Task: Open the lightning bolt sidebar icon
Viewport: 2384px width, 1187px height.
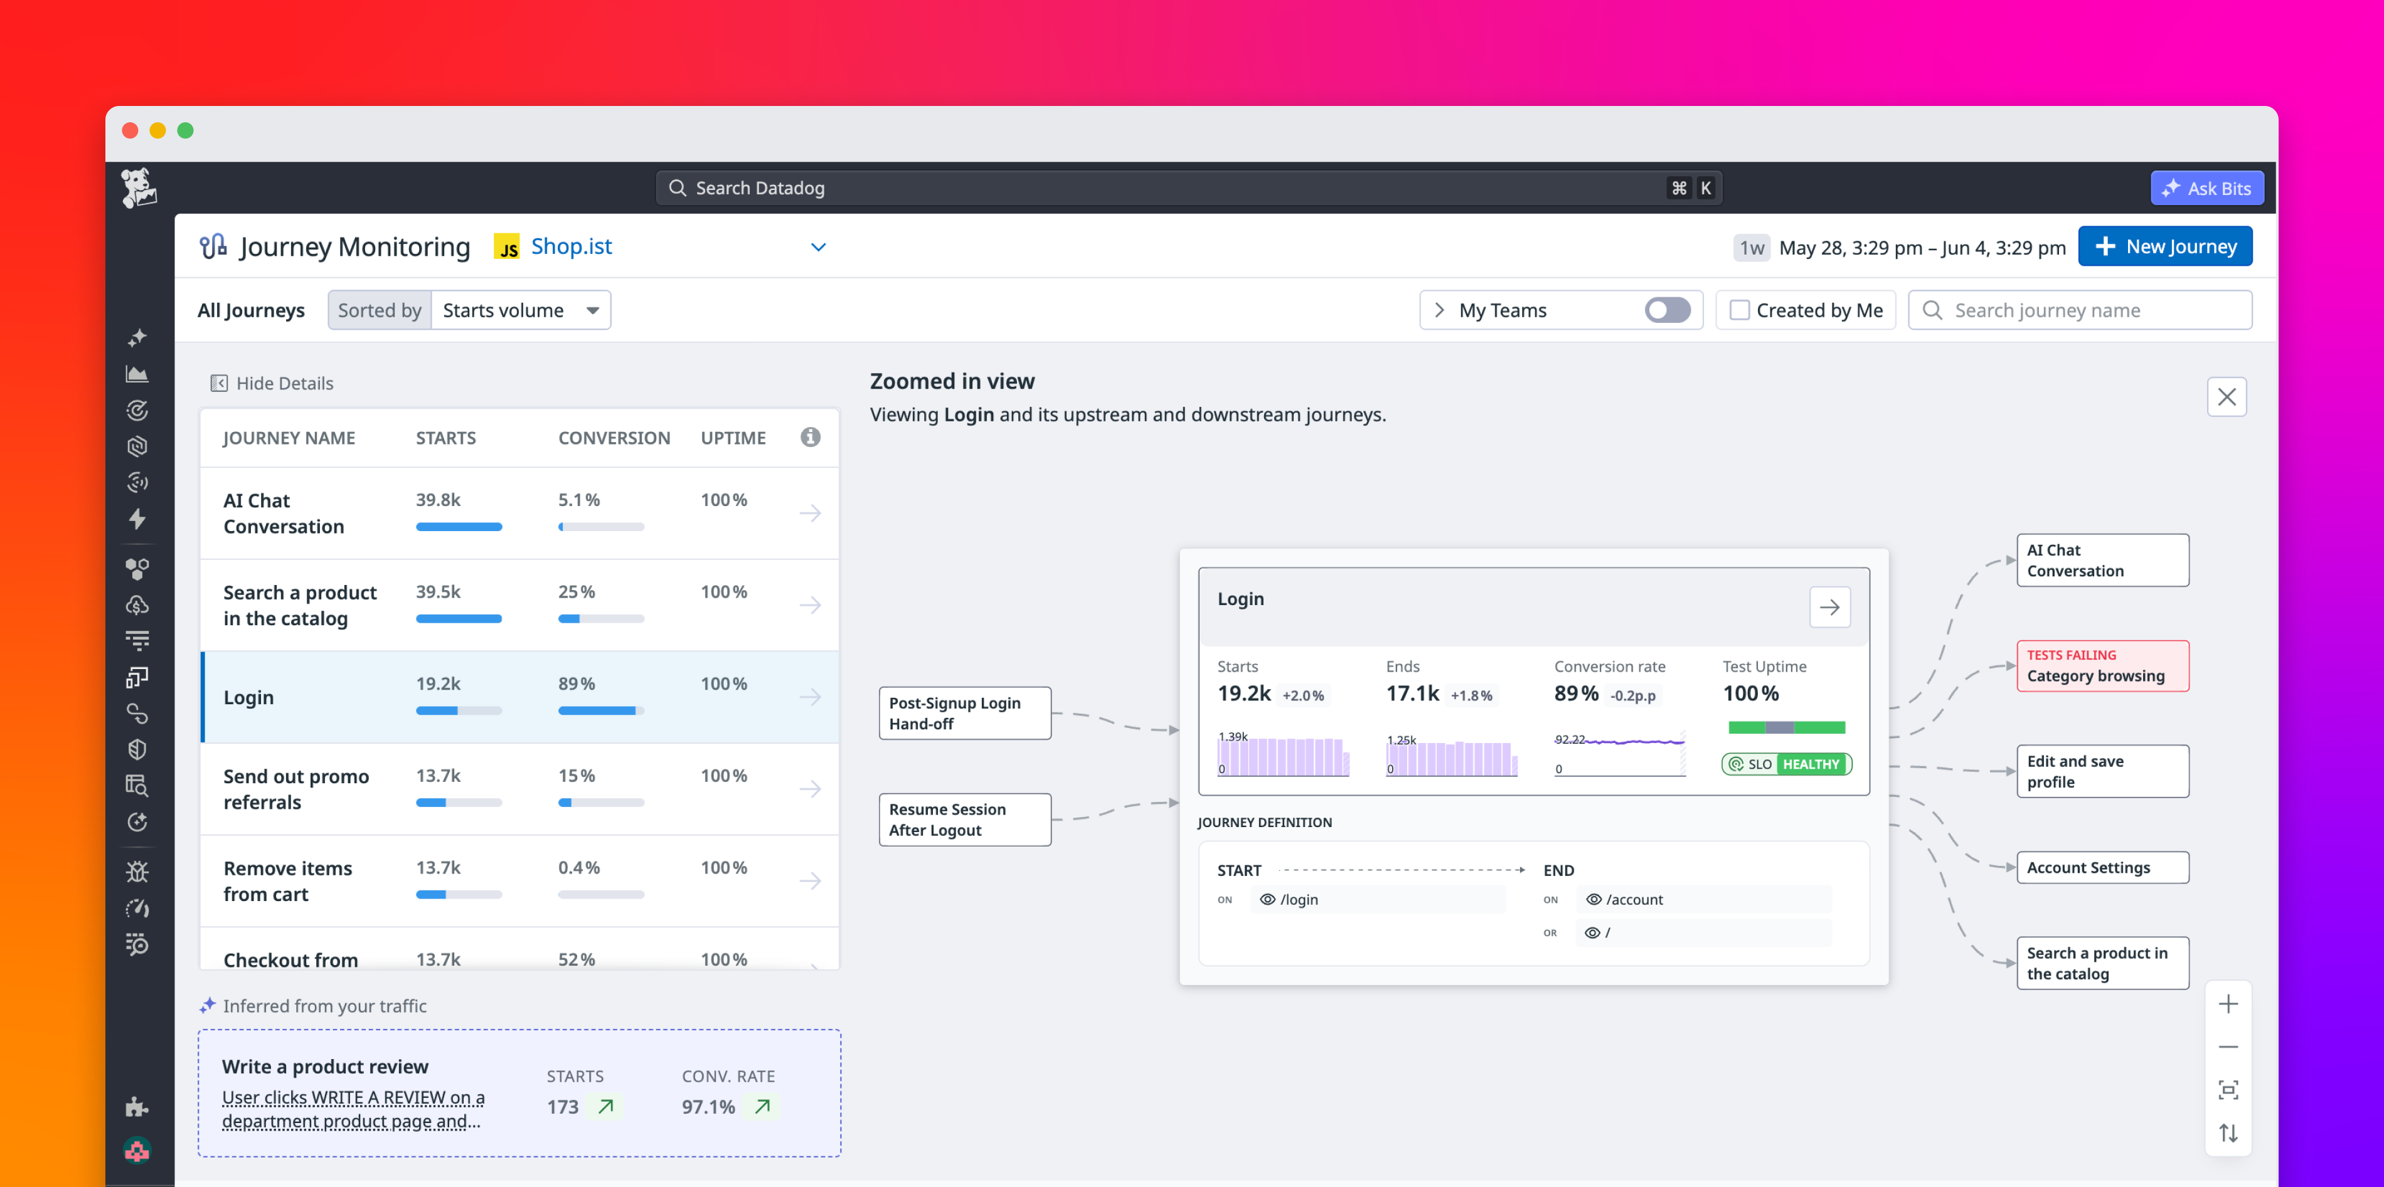Action: [x=137, y=519]
